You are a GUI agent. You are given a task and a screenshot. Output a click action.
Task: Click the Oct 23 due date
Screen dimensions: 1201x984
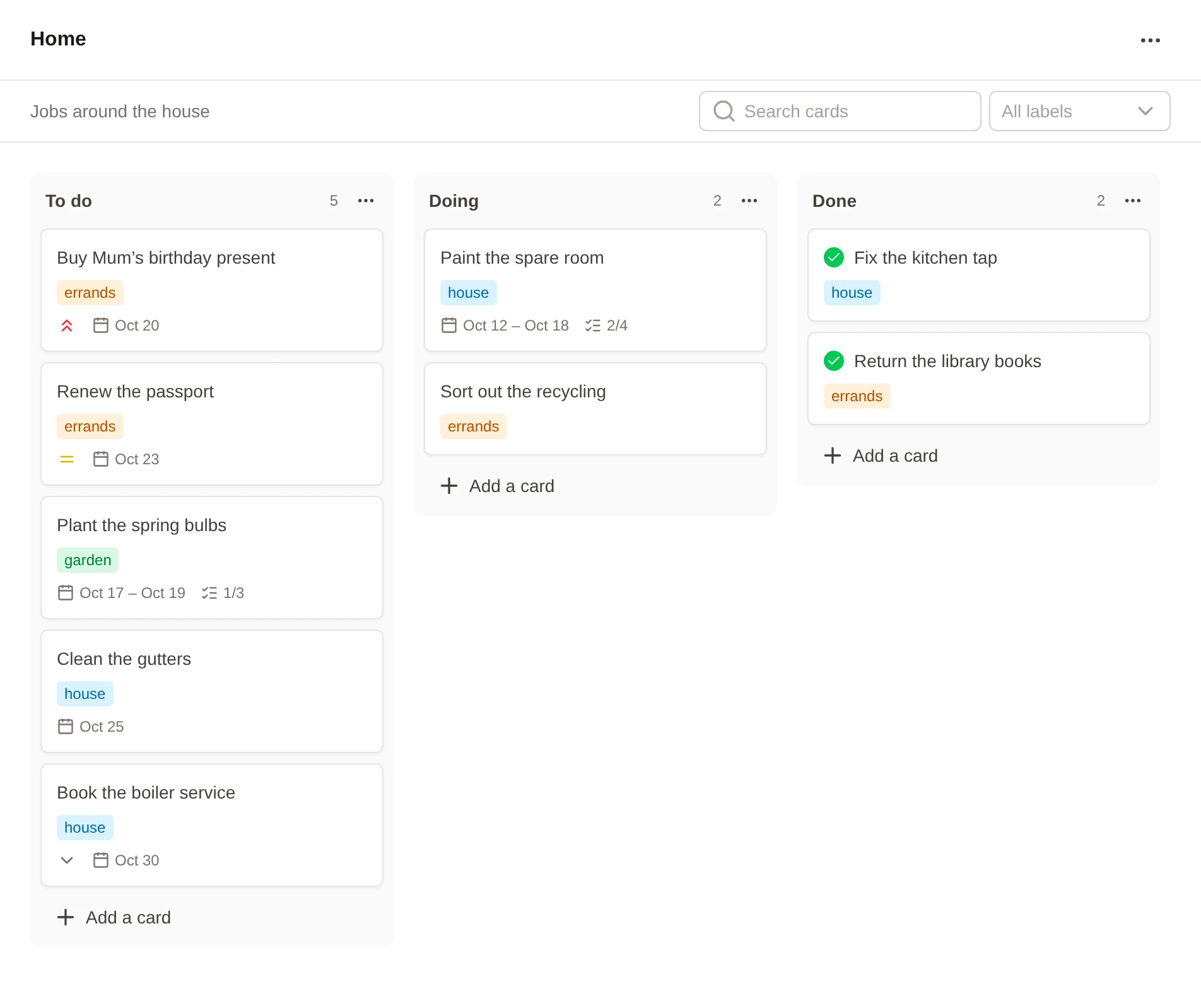(x=137, y=459)
